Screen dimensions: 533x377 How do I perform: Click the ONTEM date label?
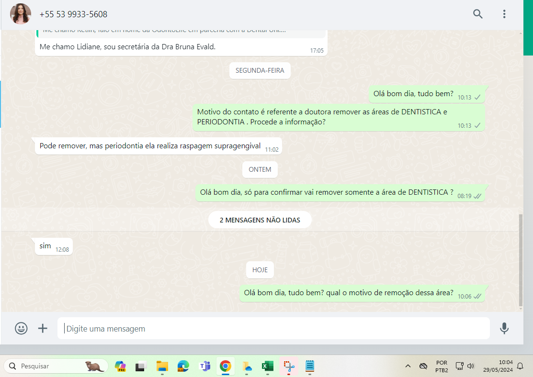[260, 169]
